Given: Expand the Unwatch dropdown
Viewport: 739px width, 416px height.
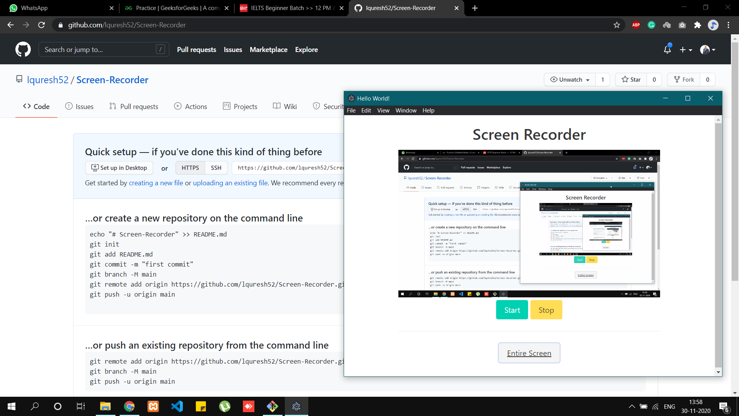Looking at the screenshot, I should [570, 80].
